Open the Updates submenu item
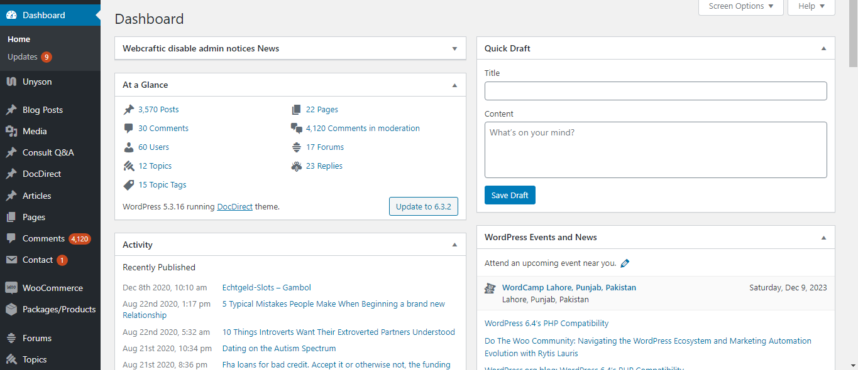The height and width of the screenshot is (370, 858). [23, 57]
